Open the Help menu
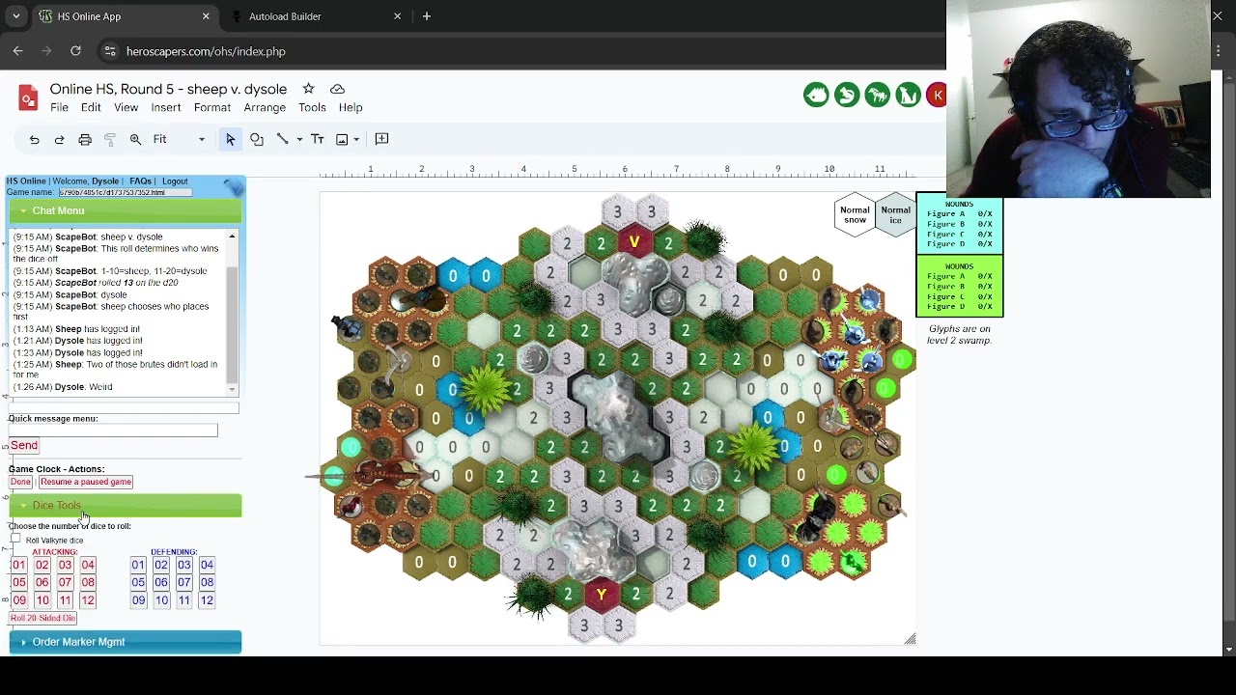This screenshot has width=1236, height=695. point(351,108)
